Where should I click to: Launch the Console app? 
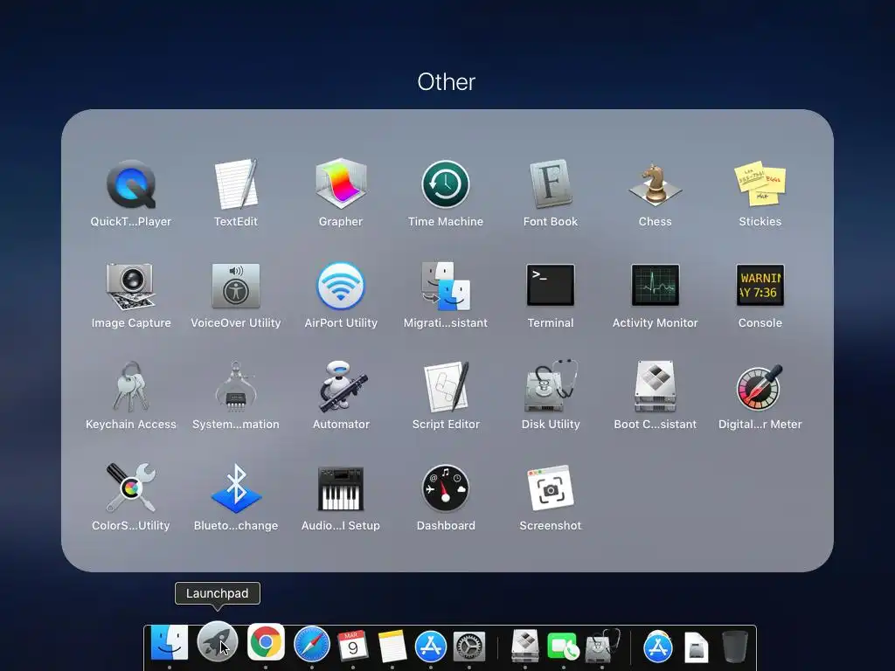[760, 285]
